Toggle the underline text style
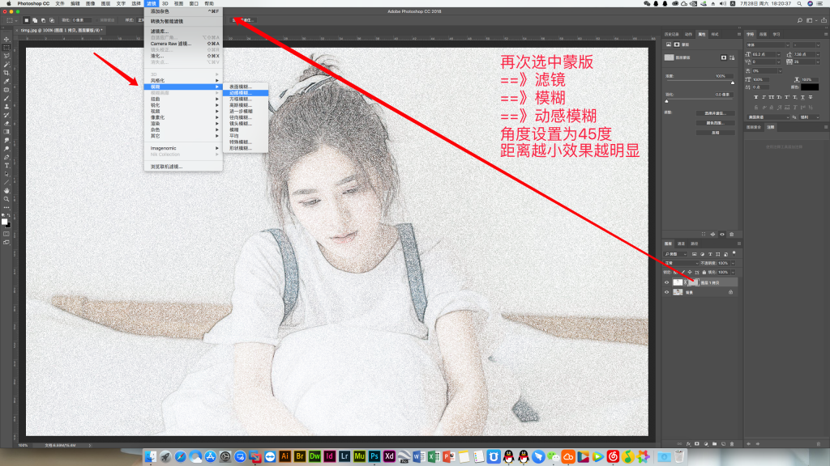 click(x=802, y=97)
